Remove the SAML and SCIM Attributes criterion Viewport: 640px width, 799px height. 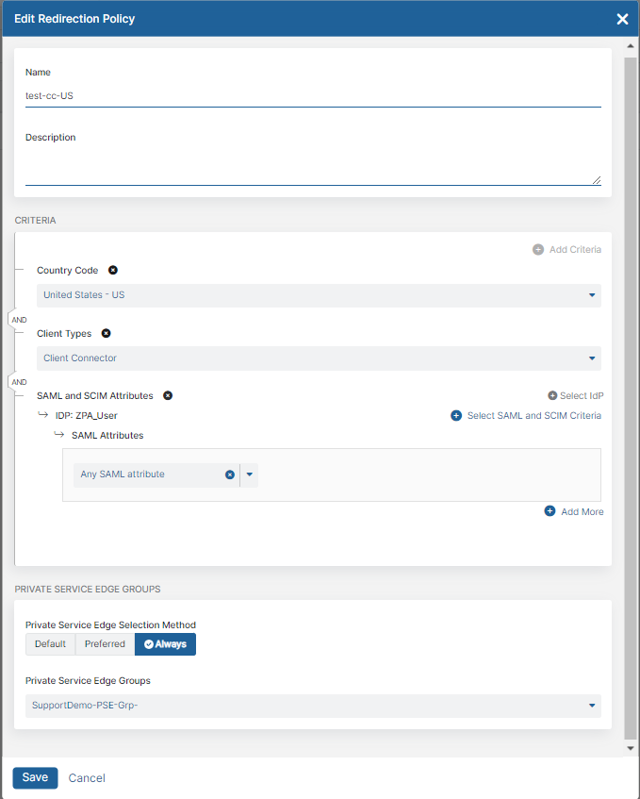(x=167, y=395)
